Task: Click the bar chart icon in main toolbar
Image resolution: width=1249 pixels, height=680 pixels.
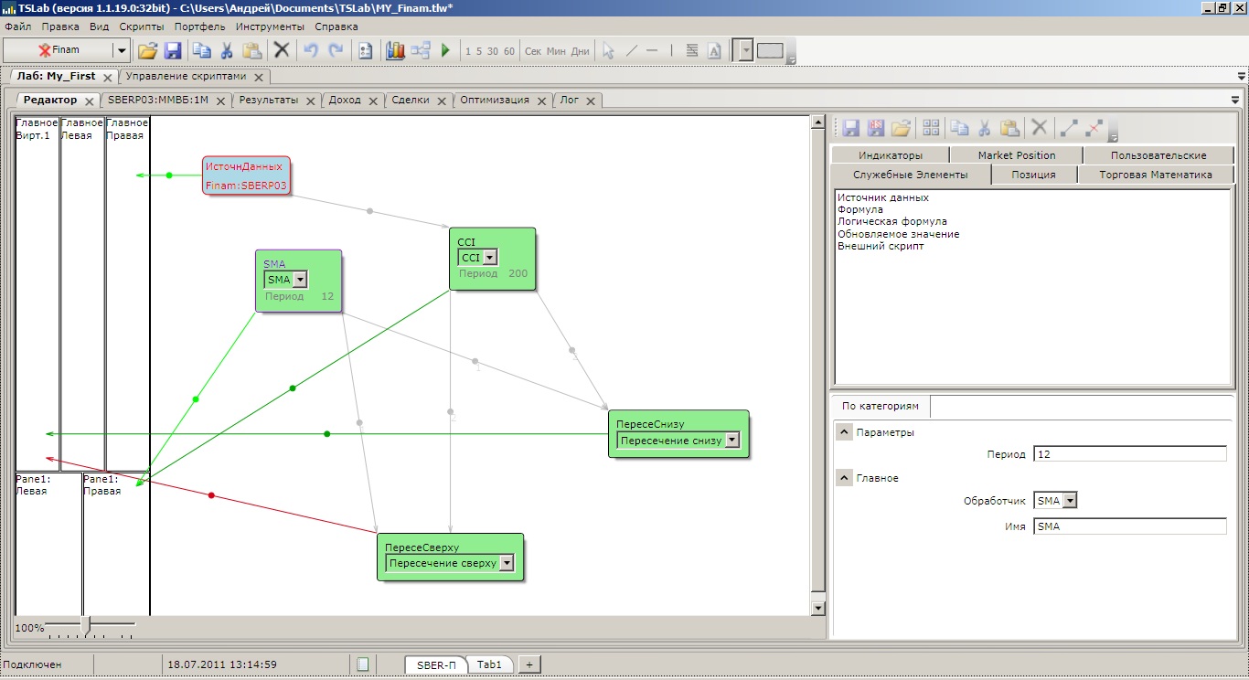Action: pyautogui.click(x=395, y=51)
